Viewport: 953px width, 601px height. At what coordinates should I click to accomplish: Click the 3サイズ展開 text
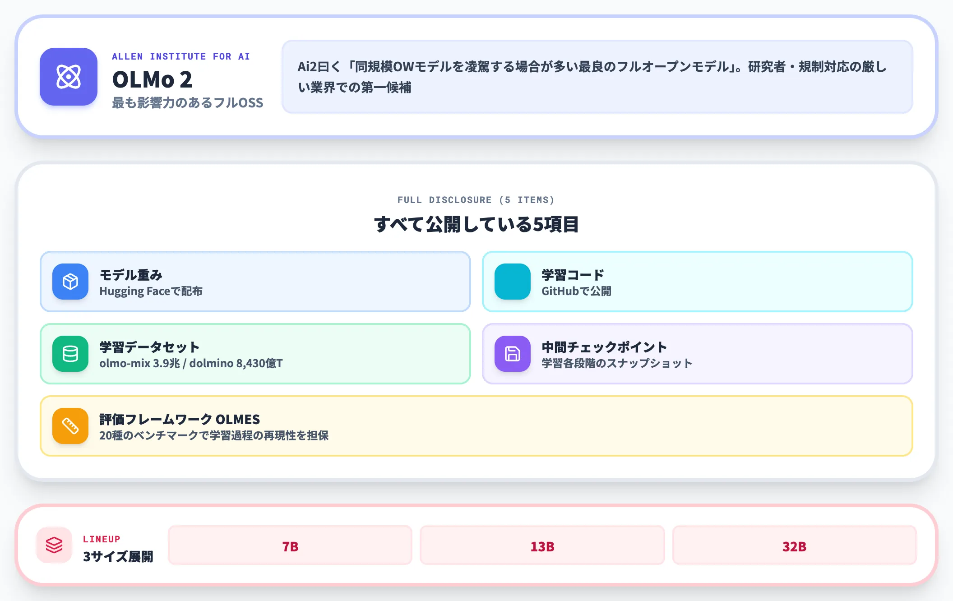pos(118,557)
